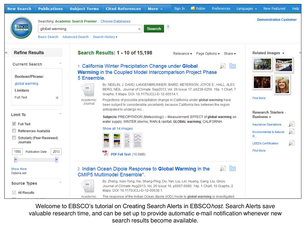Click Show all 14 images link
Screen dimensions: 306x230
click(117, 128)
